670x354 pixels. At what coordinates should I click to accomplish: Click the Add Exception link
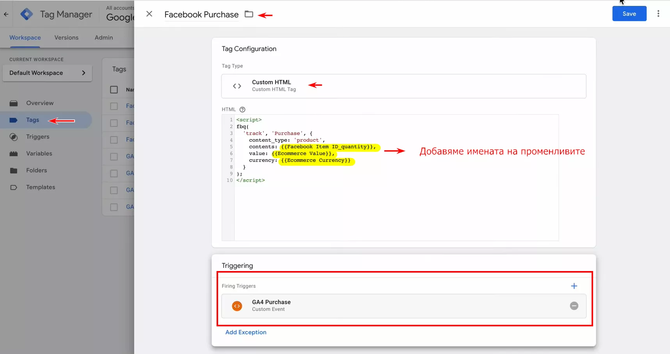tap(246, 332)
